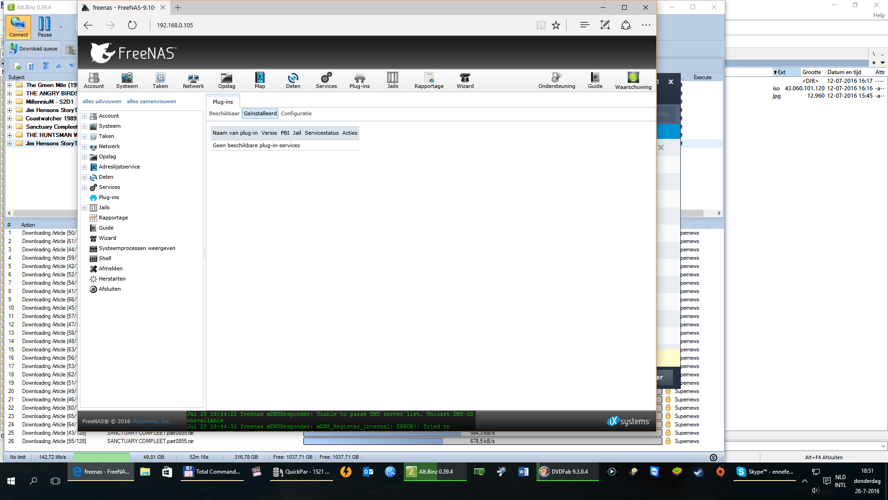Expand the Netwerk tree node
888x500 pixels.
point(85,146)
